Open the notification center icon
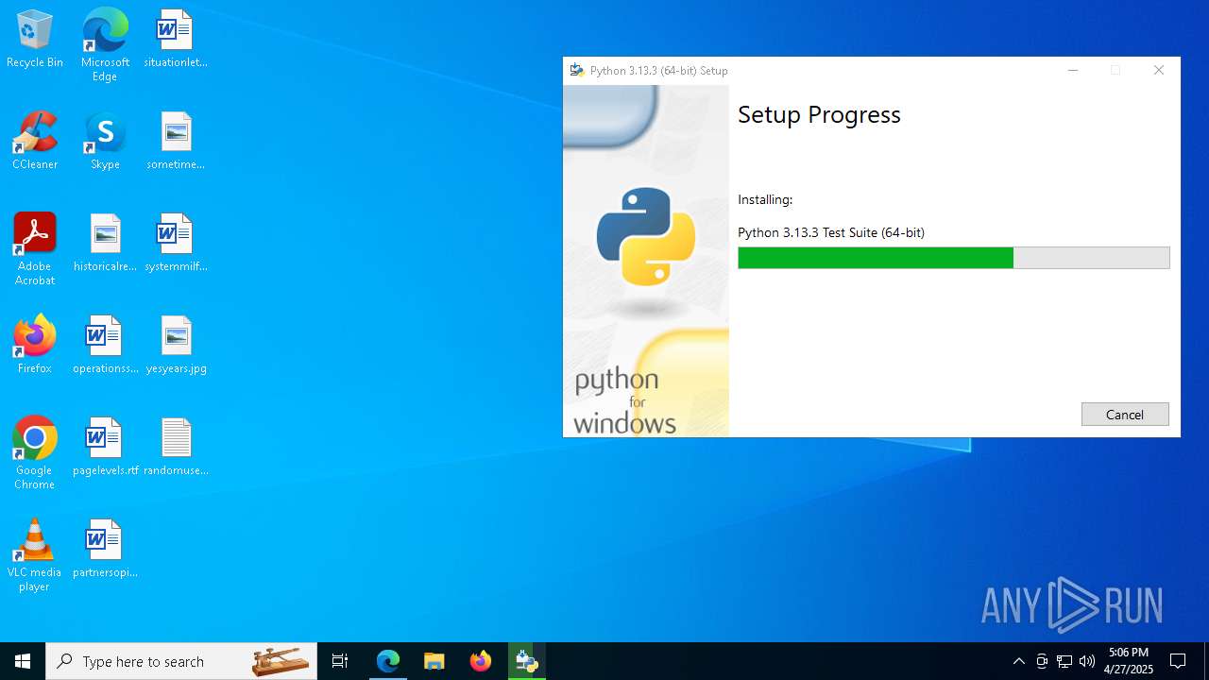This screenshot has width=1209, height=680. [1178, 661]
